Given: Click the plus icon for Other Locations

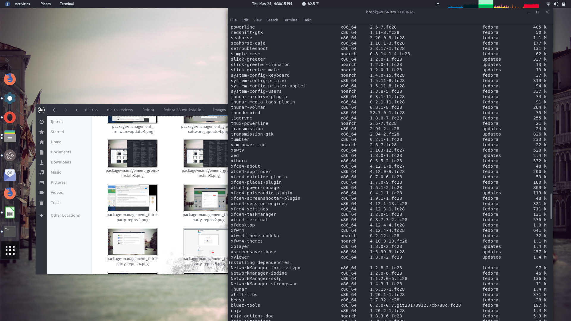Looking at the screenshot, I should coord(42,215).
